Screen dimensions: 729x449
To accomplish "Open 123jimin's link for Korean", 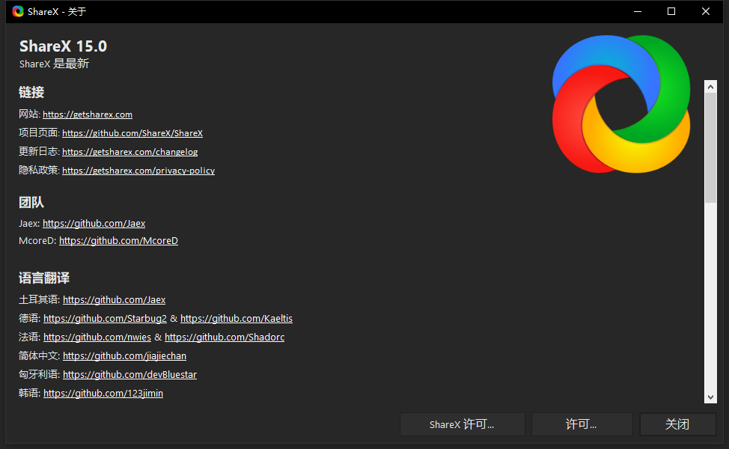I will point(103,392).
